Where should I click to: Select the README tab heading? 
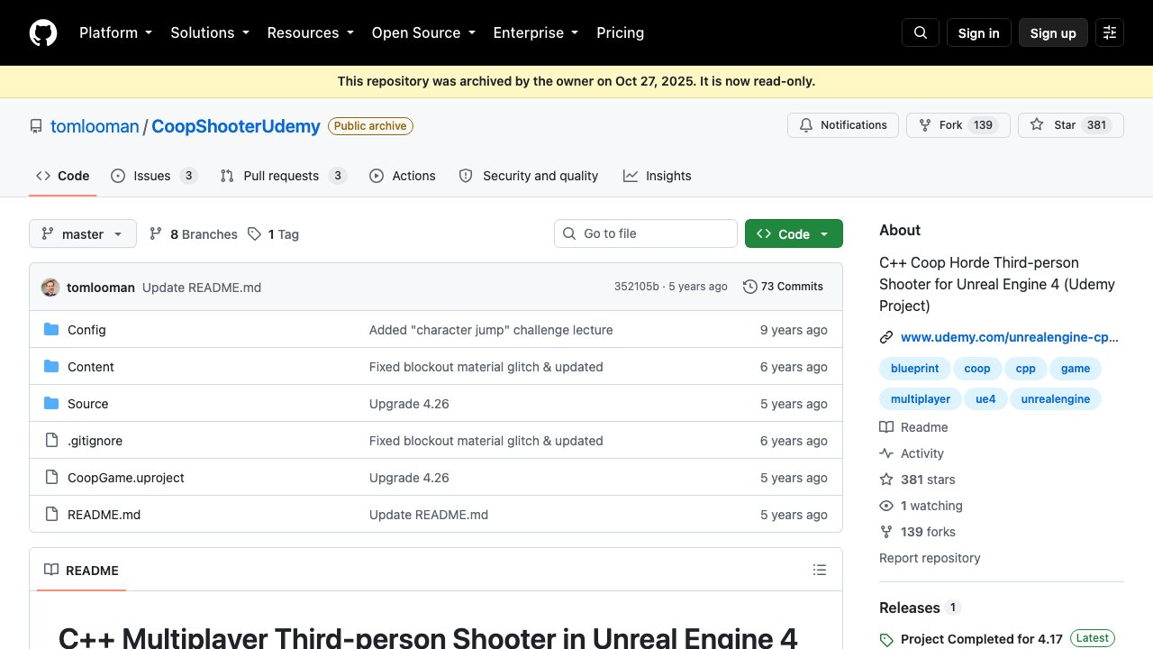(x=81, y=570)
